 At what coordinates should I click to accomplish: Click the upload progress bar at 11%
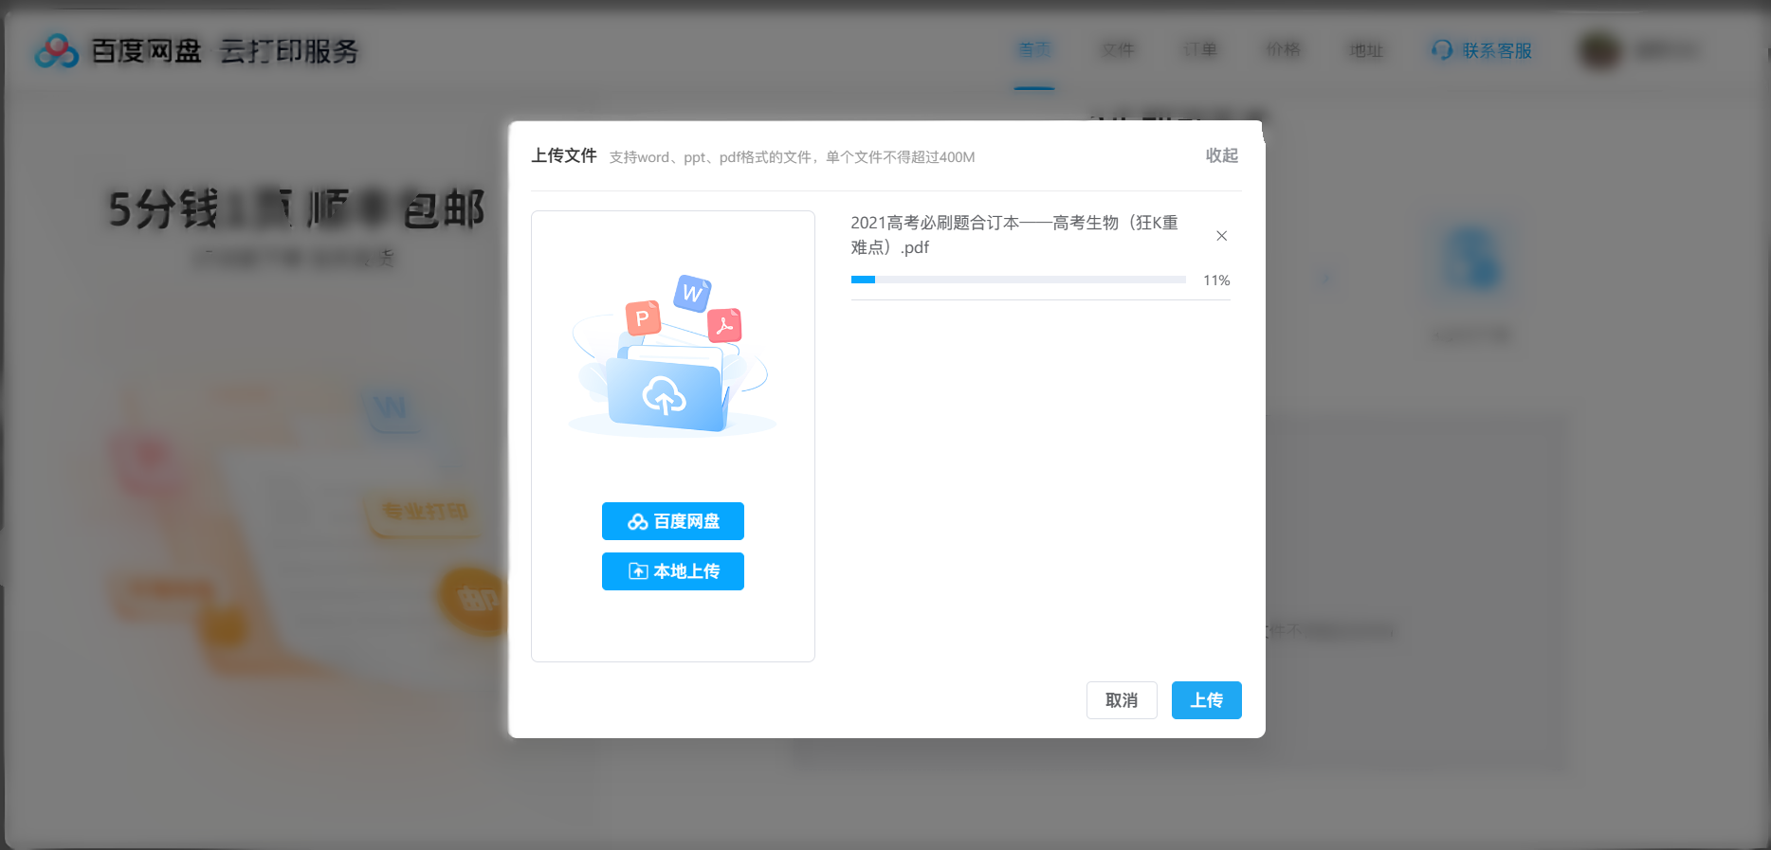tap(1018, 280)
